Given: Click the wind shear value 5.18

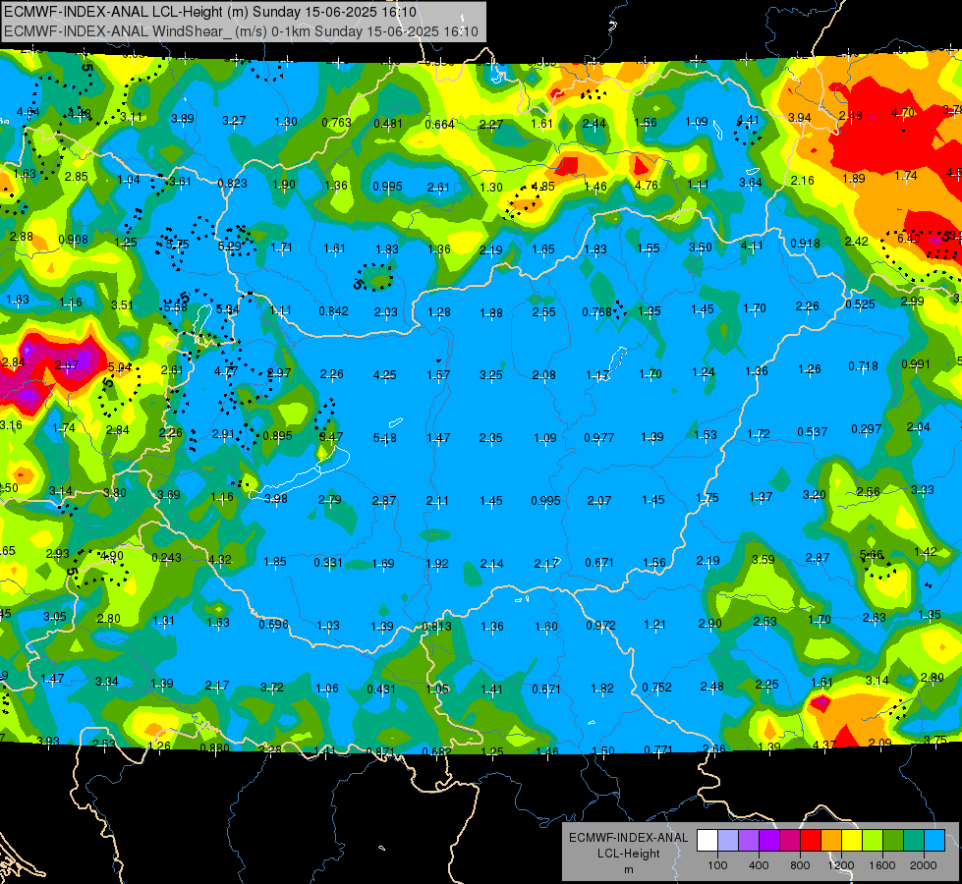Looking at the screenshot, I should (384, 438).
